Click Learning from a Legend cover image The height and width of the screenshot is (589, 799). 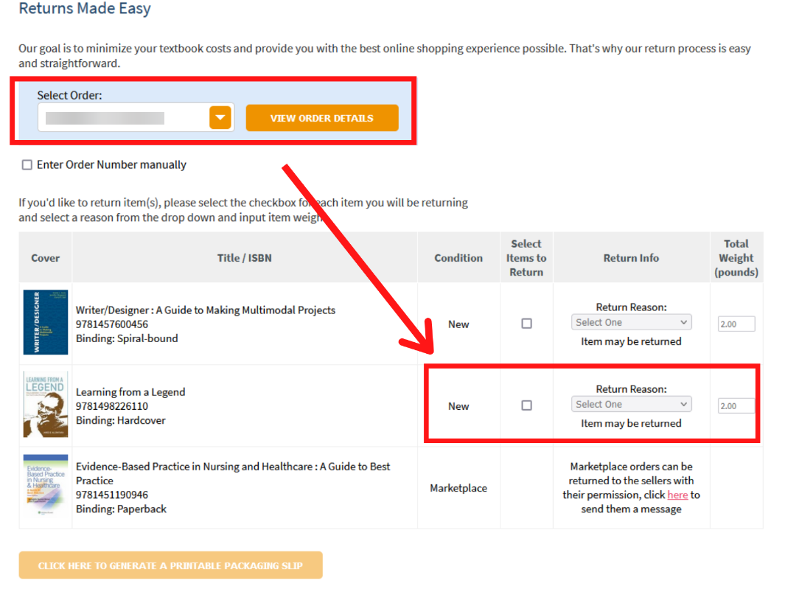(46, 405)
